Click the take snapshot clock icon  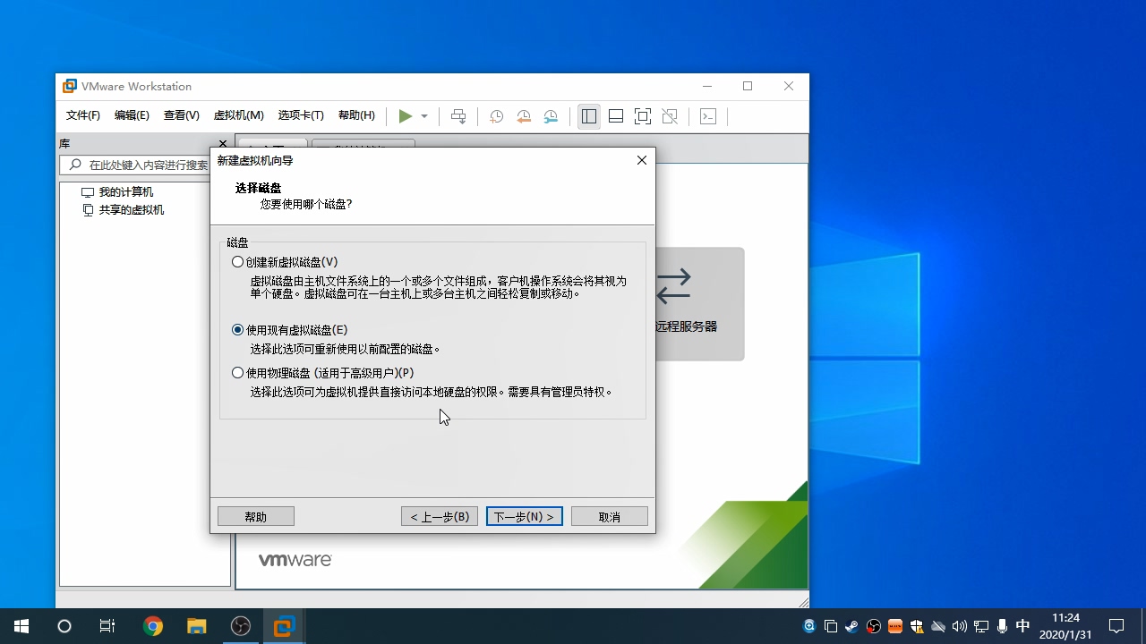(497, 116)
